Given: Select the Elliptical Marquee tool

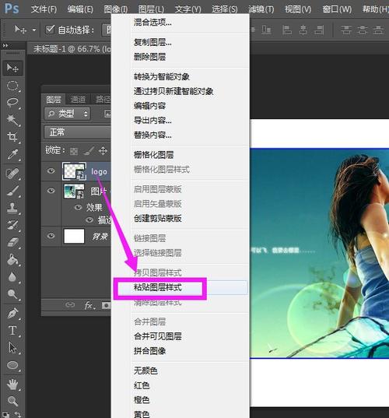Looking at the screenshot, I should click(12, 86).
